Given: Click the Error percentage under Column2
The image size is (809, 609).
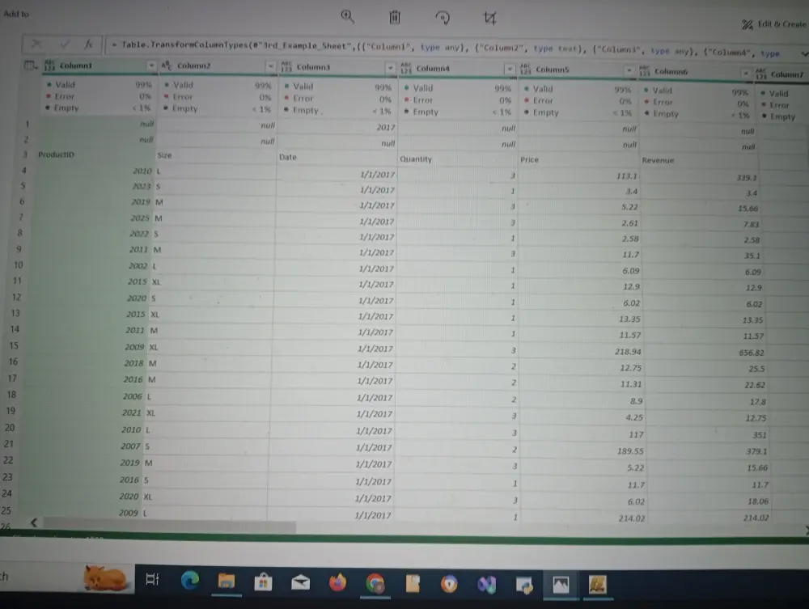Looking at the screenshot, I should point(265,98).
